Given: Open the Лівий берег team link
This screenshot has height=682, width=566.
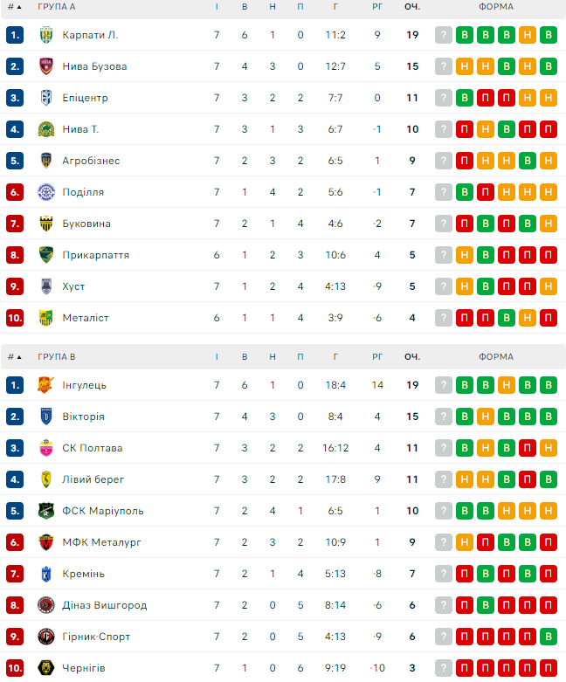Looking at the screenshot, I should (93, 479).
